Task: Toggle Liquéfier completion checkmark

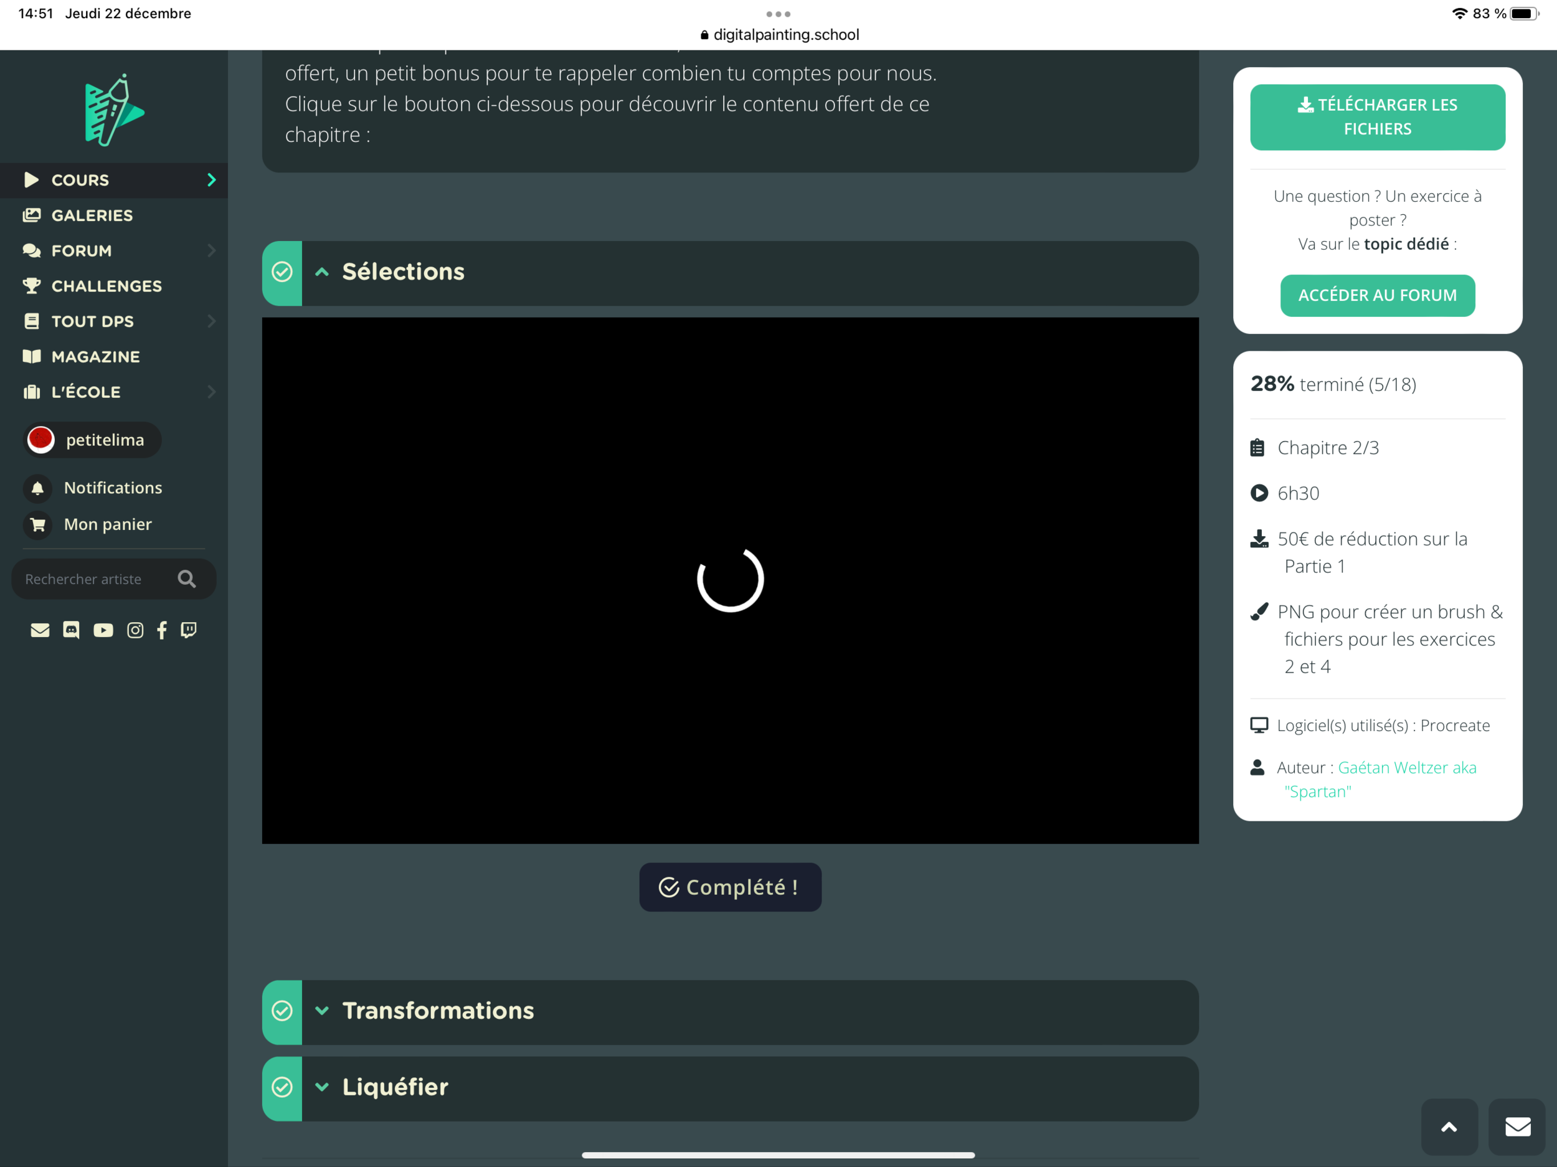Action: pos(282,1087)
